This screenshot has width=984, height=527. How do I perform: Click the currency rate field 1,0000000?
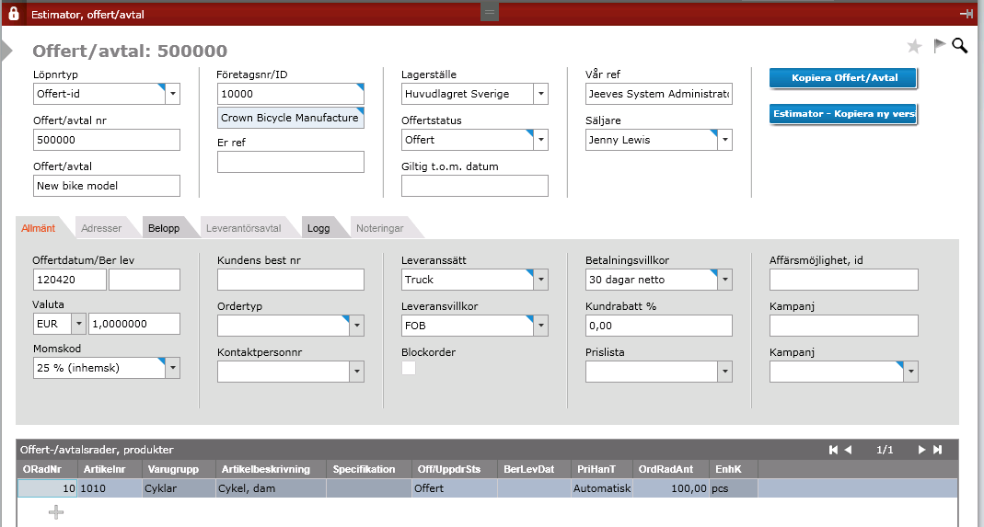pos(134,324)
